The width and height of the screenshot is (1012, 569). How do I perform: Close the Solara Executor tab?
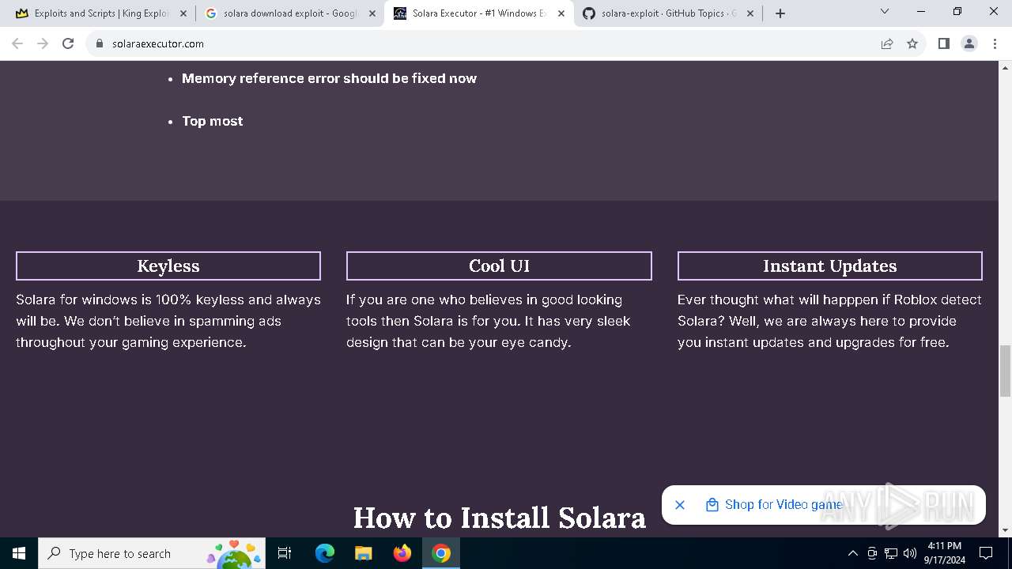pos(561,13)
